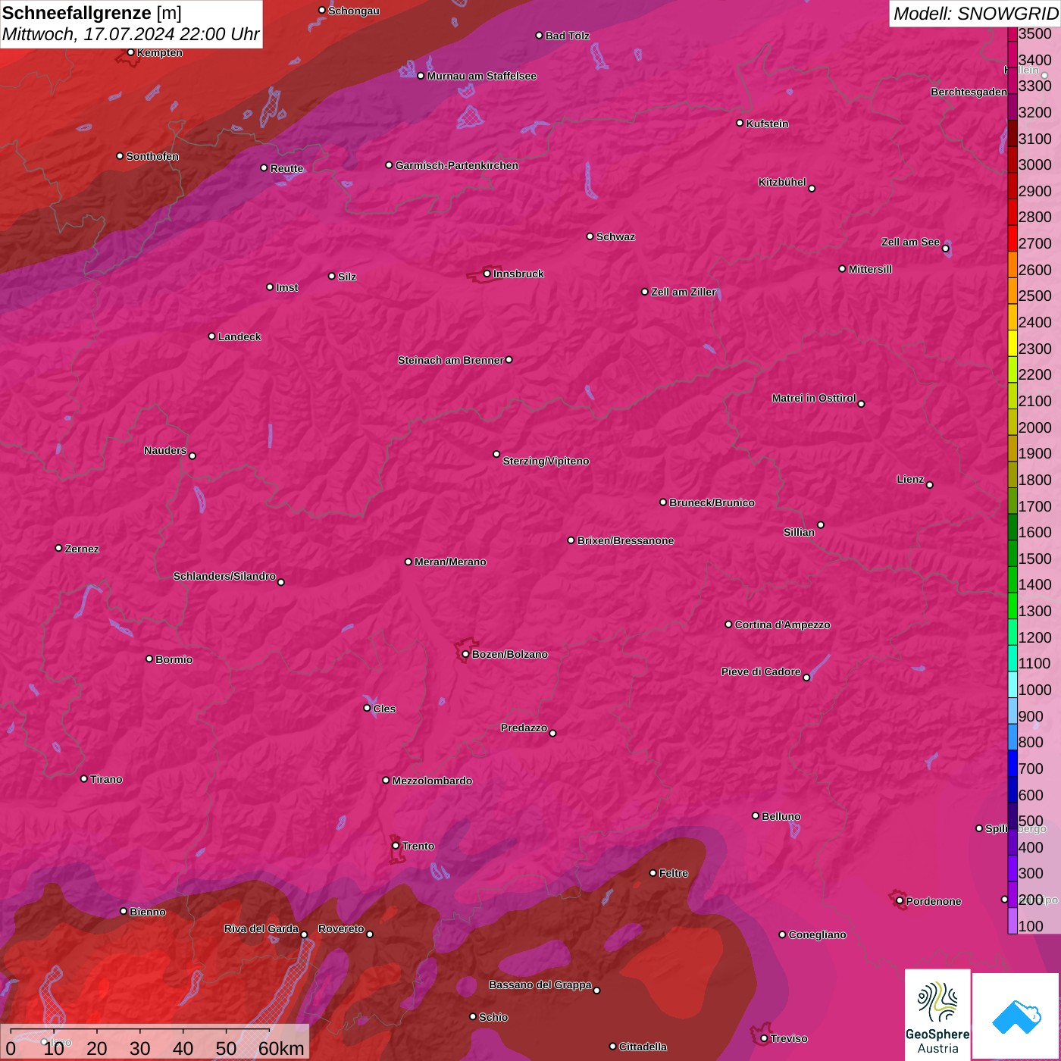The height and width of the screenshot is (1061, 1061).
Task: Click the Brixen/Bressanone label
Action: click(x=625, y=540)
